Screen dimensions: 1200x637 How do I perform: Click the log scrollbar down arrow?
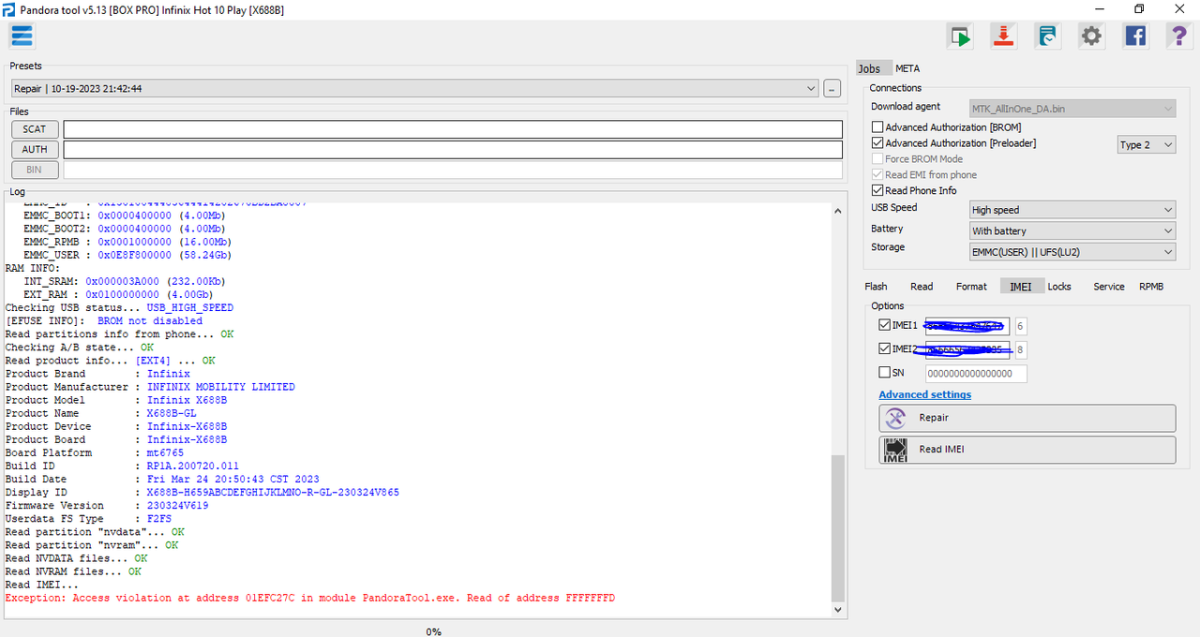(x=838, y=610)
